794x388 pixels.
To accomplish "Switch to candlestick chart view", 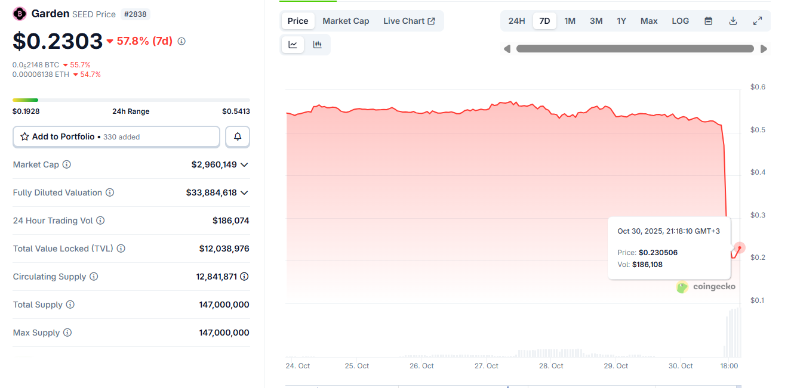I will [x=317, y=44].
